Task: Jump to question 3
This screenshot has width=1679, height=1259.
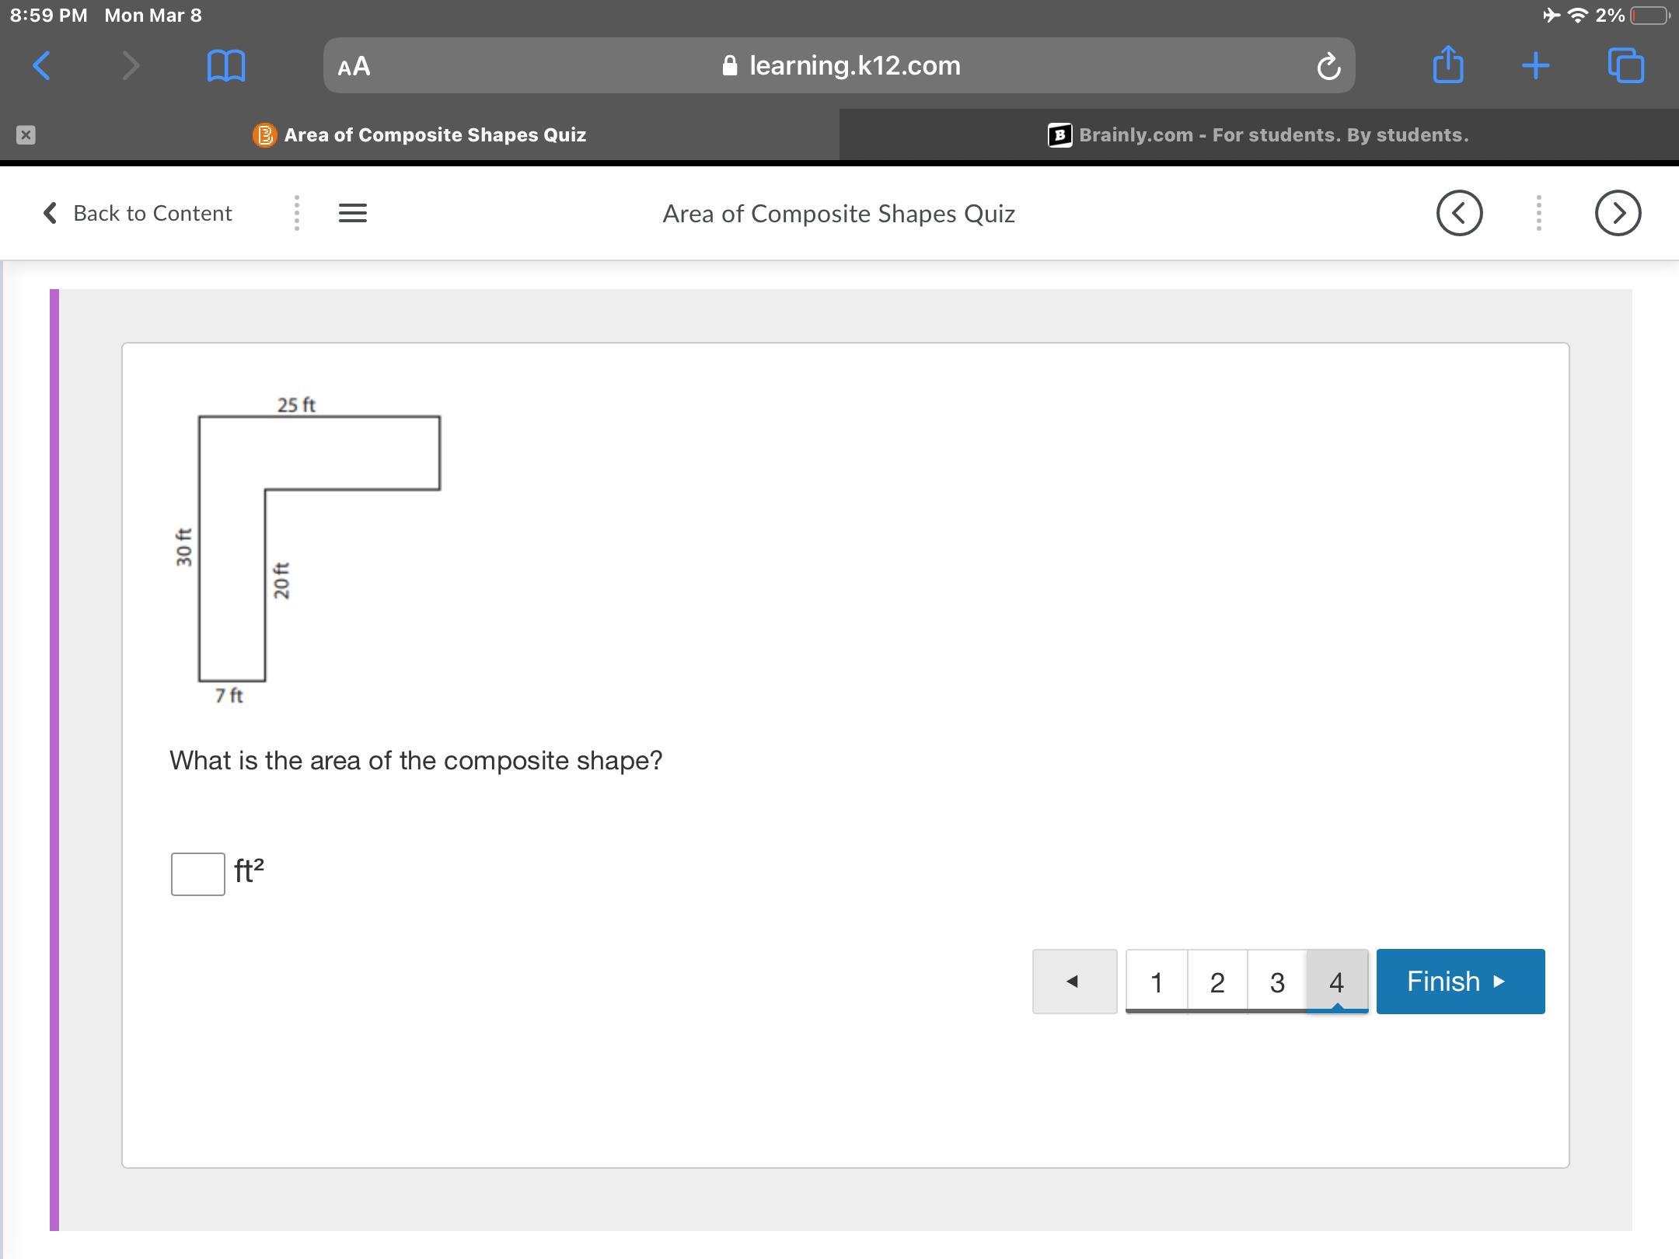Action: tap(1277, 982)
